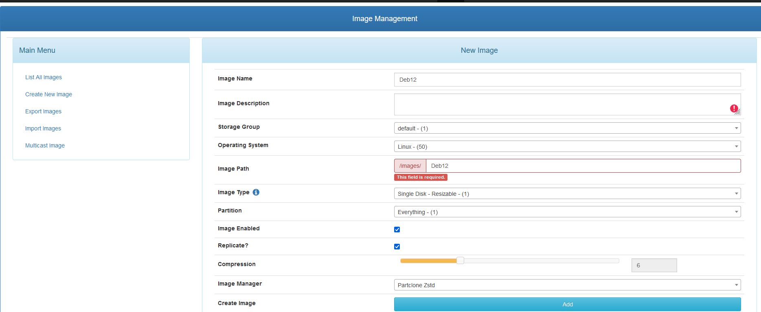Expand the Operating System dropdown
761x312 pixels.
[x=567, y=147]
